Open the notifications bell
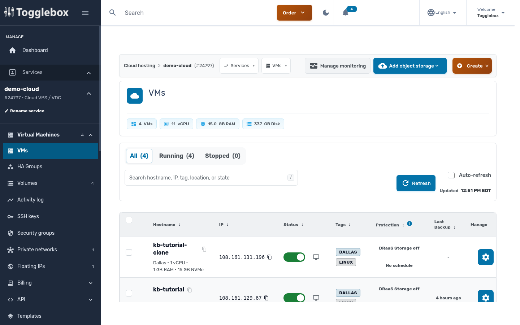 pos(346,13)
